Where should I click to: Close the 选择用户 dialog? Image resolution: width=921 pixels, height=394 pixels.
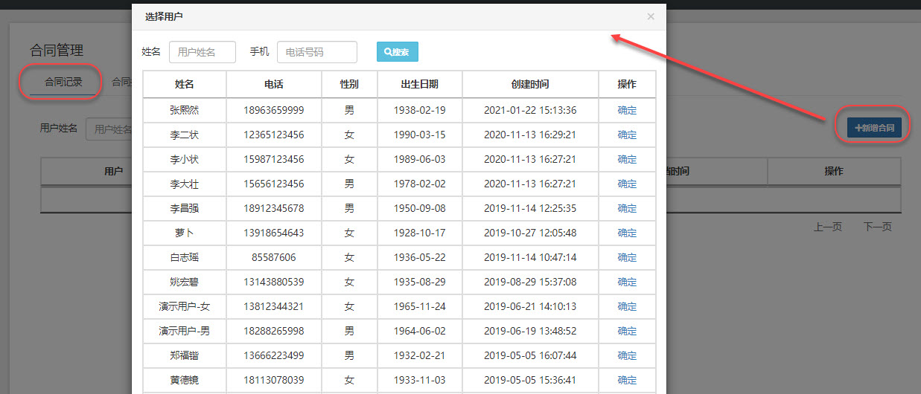coord(650,16)
